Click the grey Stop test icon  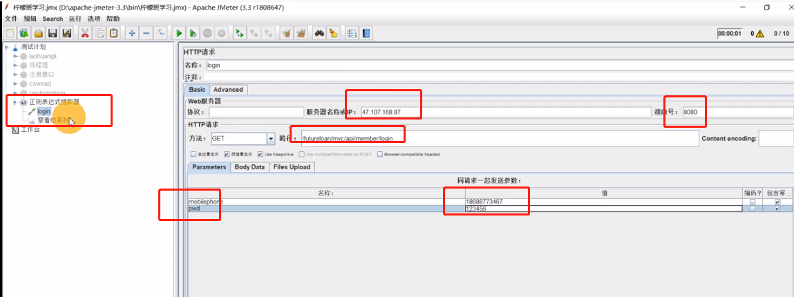(x=207, y=33)
